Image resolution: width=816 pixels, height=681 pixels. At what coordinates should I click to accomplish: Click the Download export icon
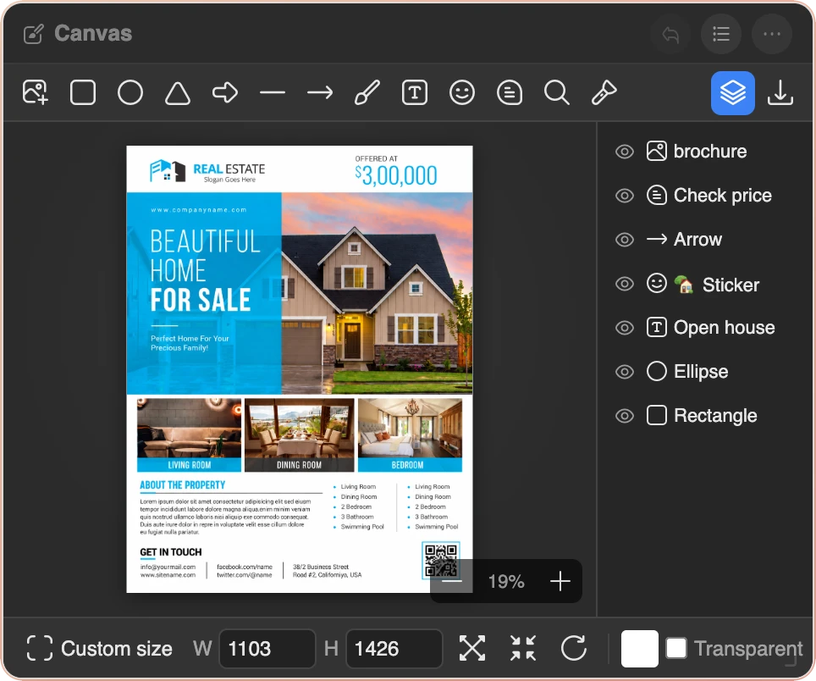click(780, 92)
